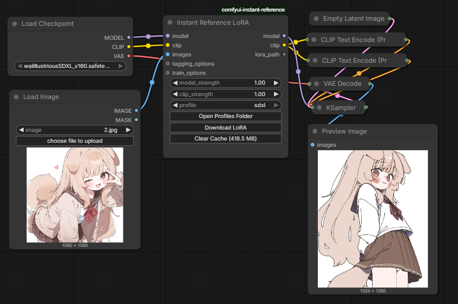Click the comfyui-instant-reference badge label
458x304 pixels.
[x=253, y=10]
